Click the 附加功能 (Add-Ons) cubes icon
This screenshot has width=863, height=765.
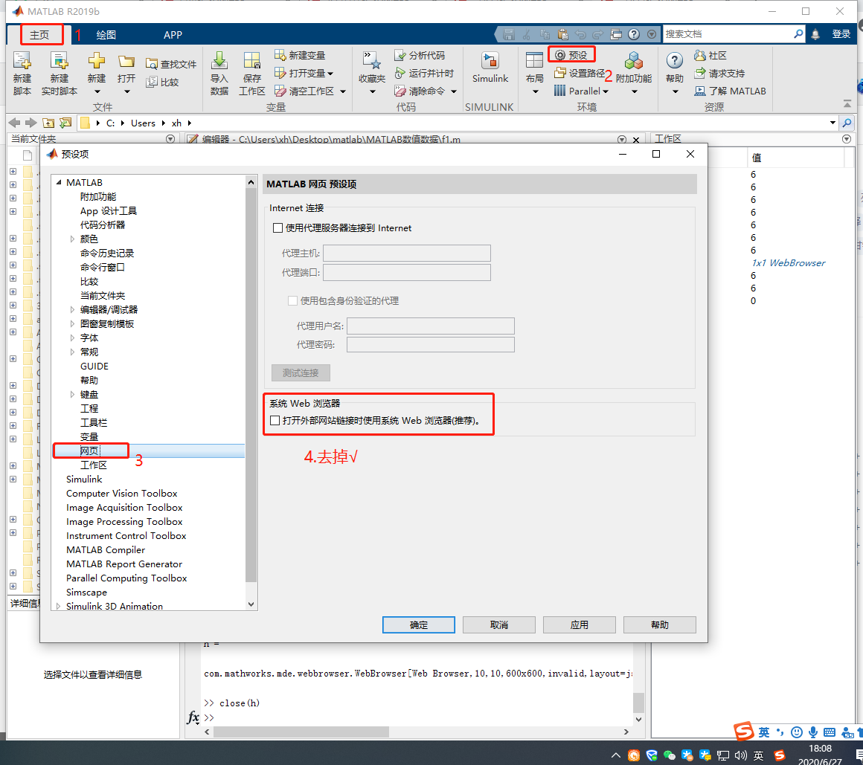[x=634, y=62]
